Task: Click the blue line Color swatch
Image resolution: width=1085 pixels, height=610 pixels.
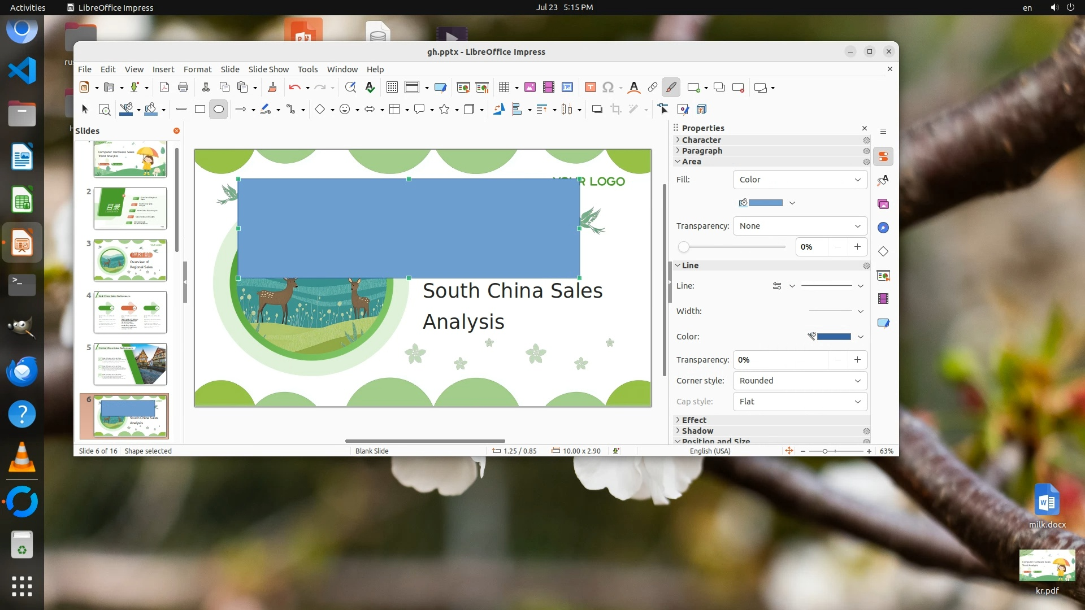Action: click(x=834, y=337)
